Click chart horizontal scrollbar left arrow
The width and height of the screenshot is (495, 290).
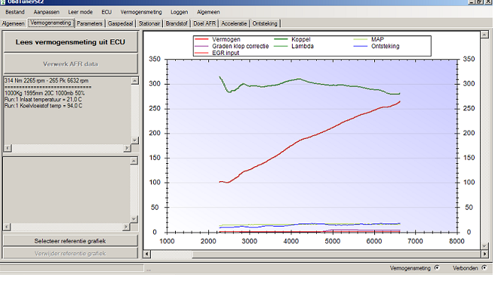(x=147, y=254)
